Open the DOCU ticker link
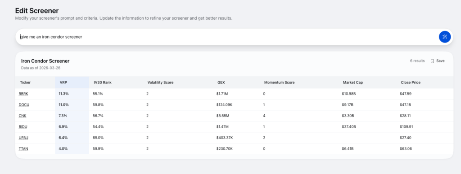The width and height of the screenshot is (461, 174). pos(24,104)
